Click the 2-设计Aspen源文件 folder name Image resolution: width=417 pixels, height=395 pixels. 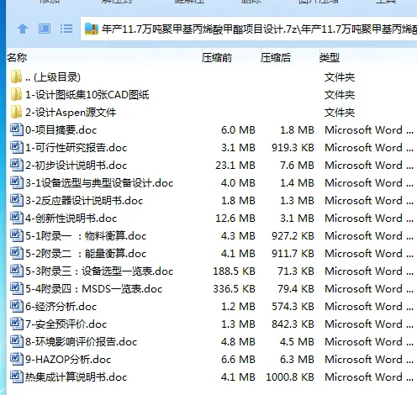coord(71,113)
